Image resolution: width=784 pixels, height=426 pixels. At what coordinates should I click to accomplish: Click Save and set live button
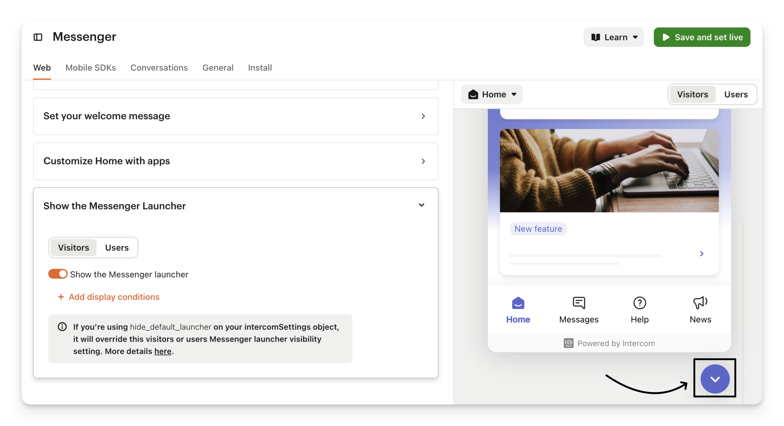(702, 37)
